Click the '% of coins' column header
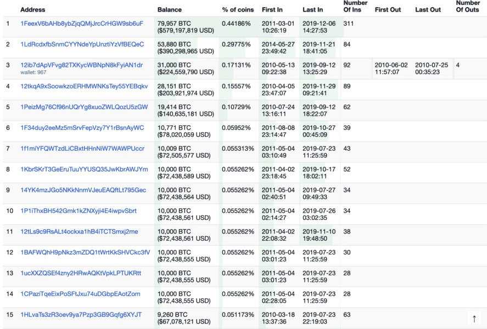 [238, 10]
